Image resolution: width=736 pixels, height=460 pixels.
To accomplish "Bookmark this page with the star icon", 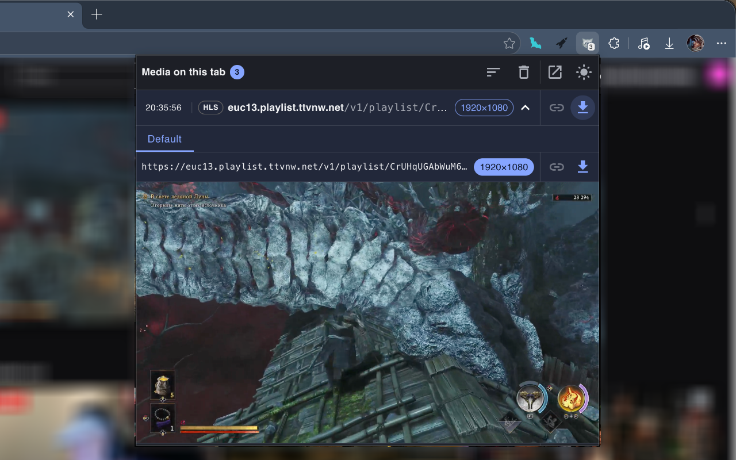I will click(509, 44).
